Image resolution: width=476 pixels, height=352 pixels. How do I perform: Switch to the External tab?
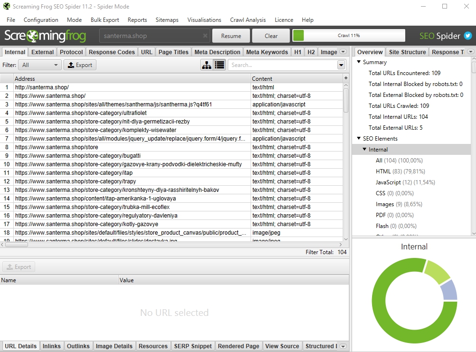tap(43, 52)
